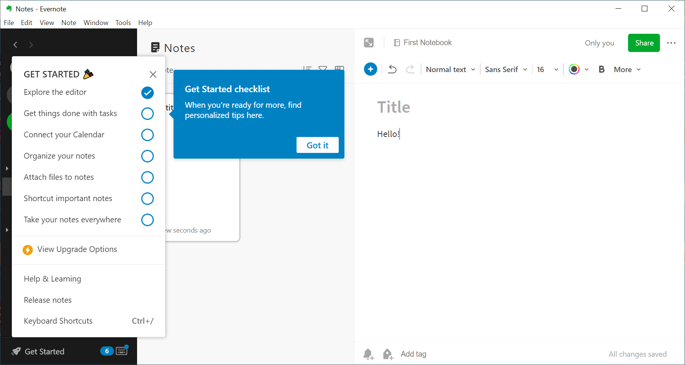
Task: Click the add tag icon
Action: pyautogui.click(x=388, y=354)
